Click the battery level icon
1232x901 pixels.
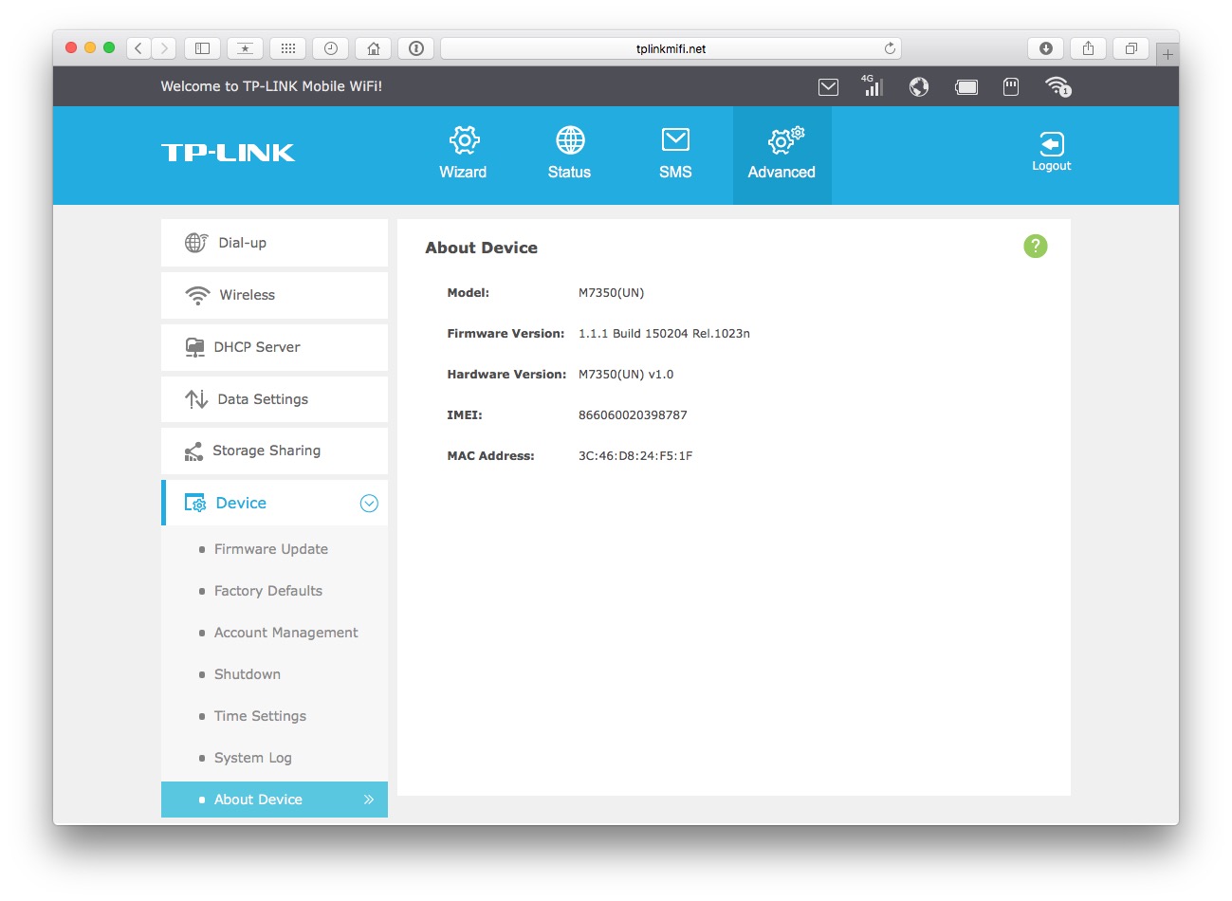point(966,87)
